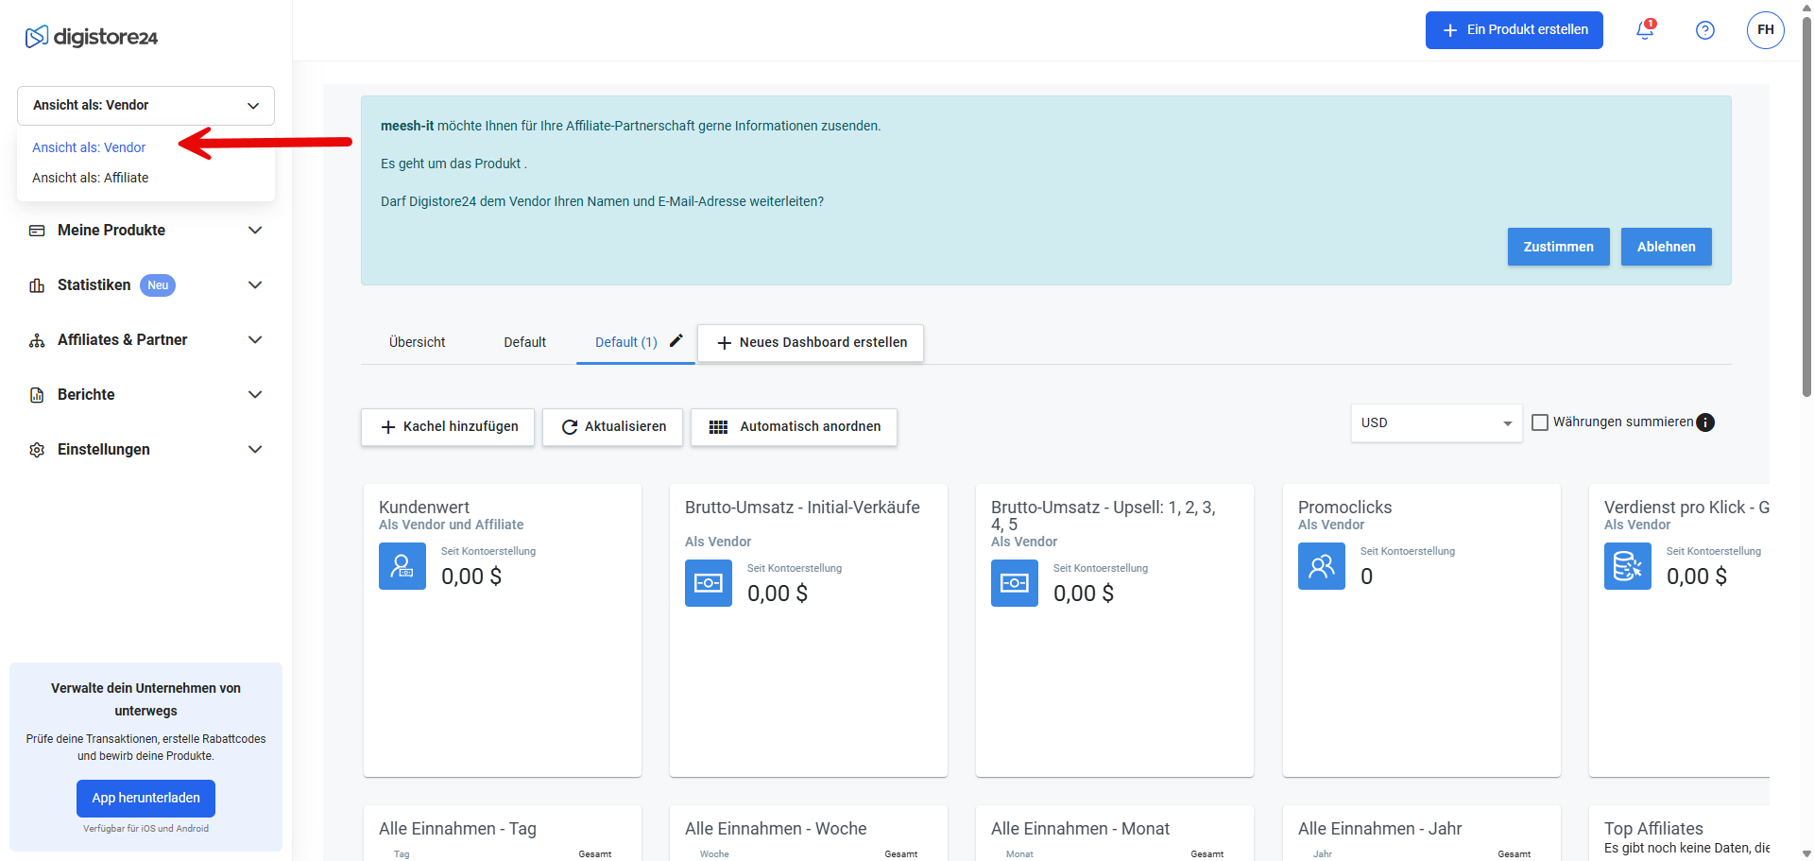
Task: Click 'Verfügbar für iOS und Android' text
Action: point(145,829)
